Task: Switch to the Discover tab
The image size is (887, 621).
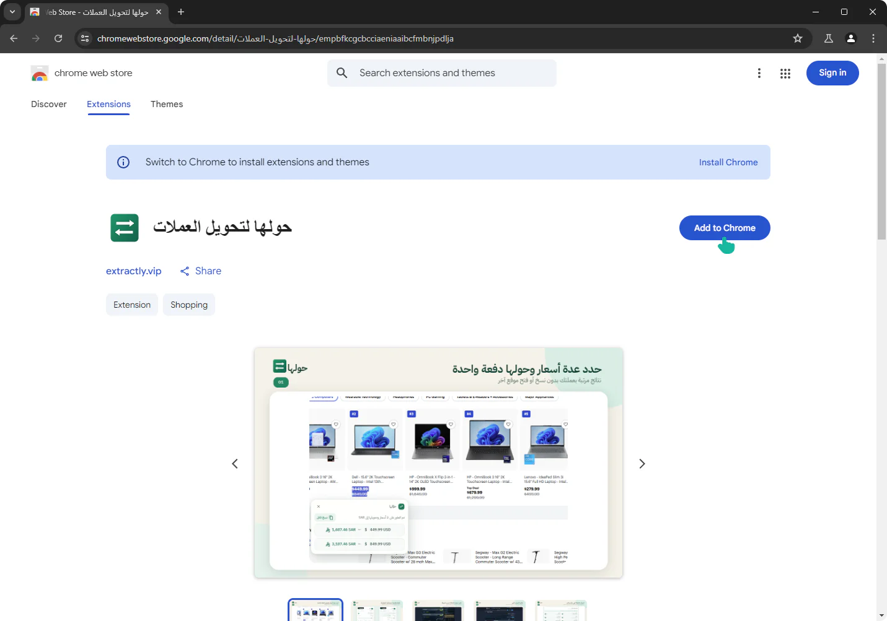Action: point(49,104)
